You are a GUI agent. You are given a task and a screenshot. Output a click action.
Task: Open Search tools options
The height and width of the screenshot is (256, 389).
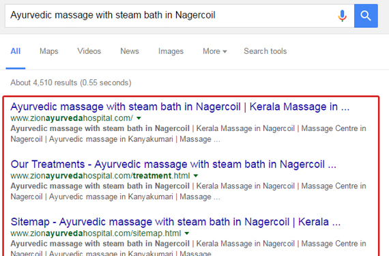point(265,51)
